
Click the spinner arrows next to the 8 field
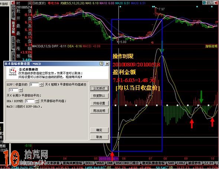(41, 84)
